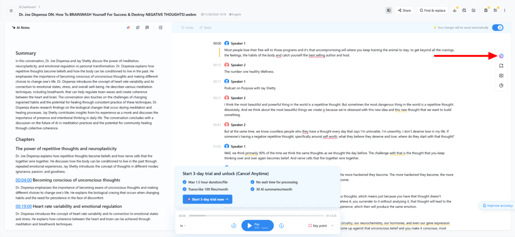This screenshot has height=237, width=515.
Task: Rewind 3 seconds
Action: point(234,225)
